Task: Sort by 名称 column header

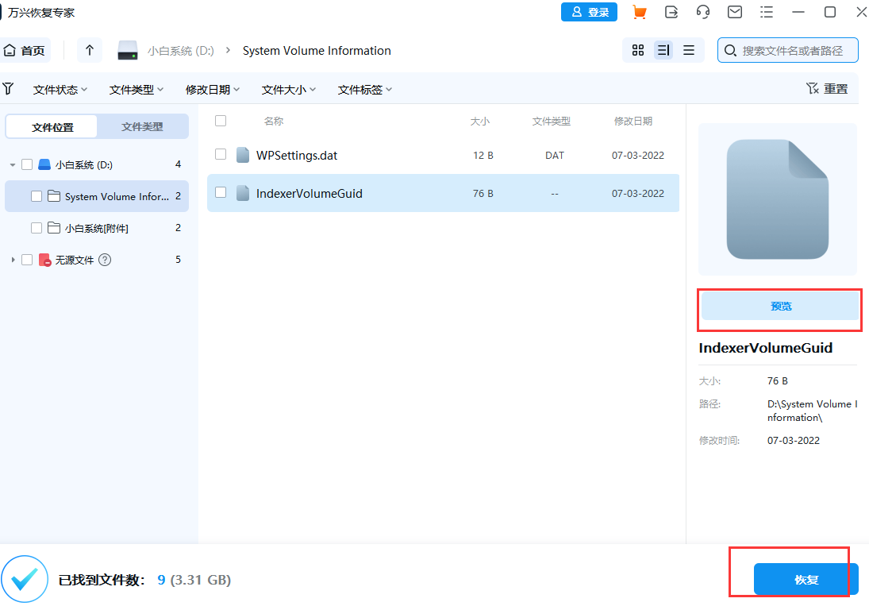Action: [274, 121]
